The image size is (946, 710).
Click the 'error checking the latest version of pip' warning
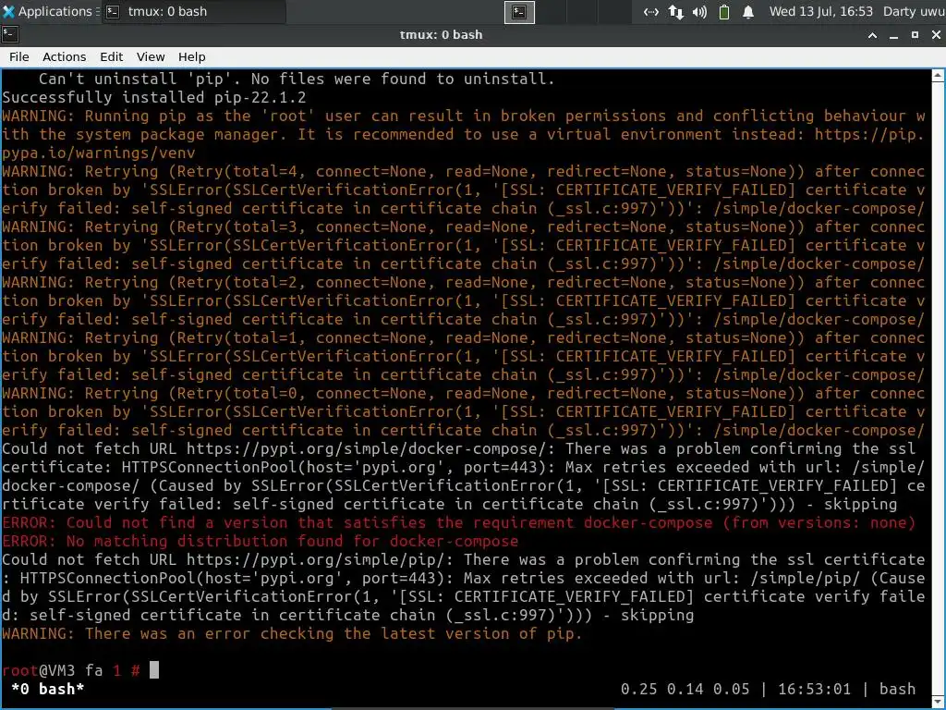291,633
